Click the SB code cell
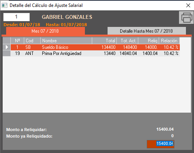This screenshot has width=194, height=153. 32,47
